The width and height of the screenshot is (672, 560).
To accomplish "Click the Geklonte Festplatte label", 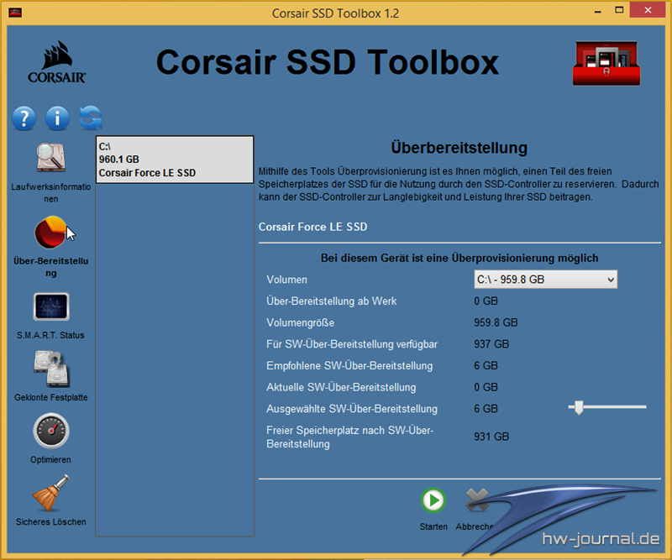I will (x=50, y=397).
